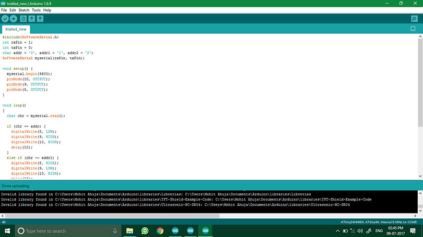The height and width of the screenshot is (237, 423).
Task: Click the console line about Librerias library
Action: 156,194
